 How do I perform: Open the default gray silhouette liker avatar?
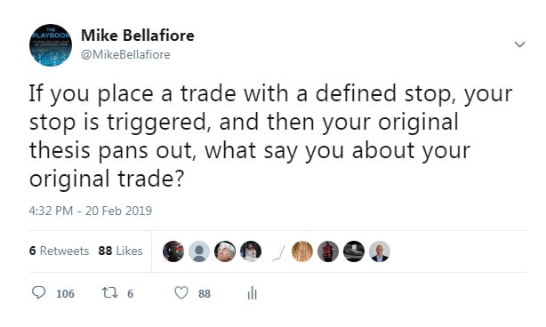(x=199, y=251)
